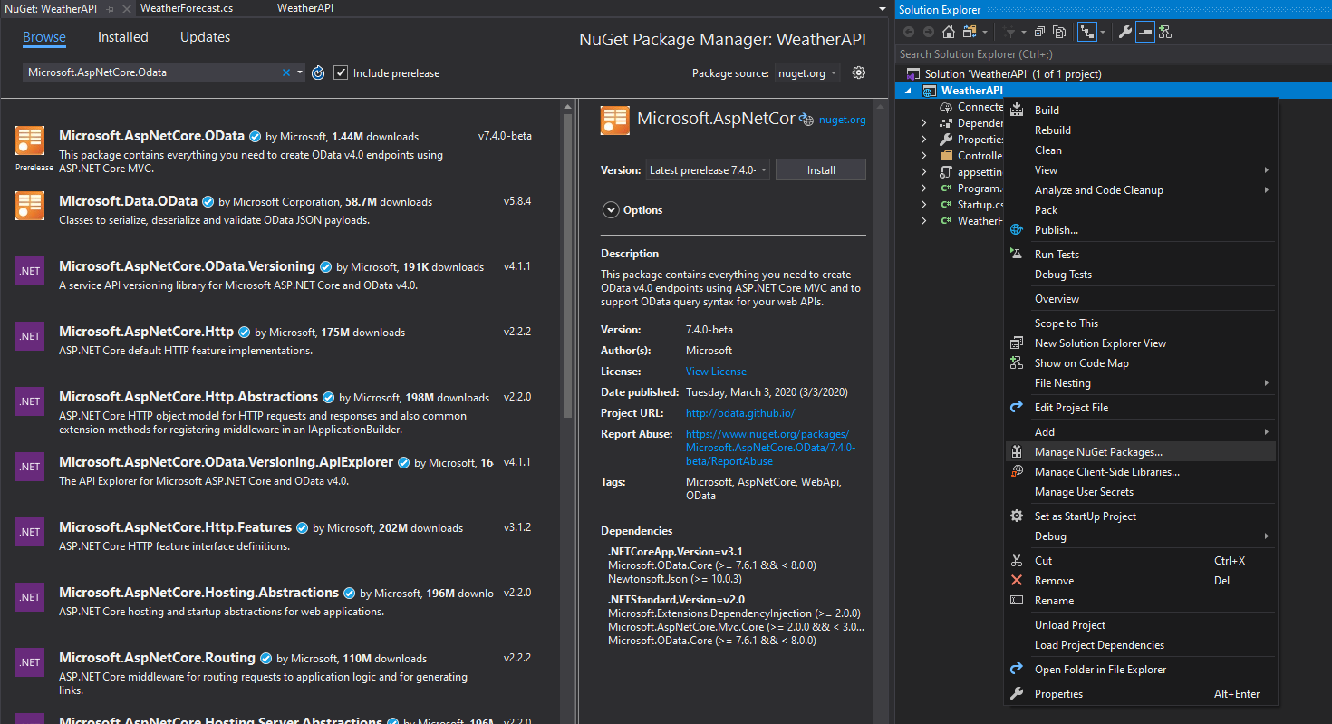Click the Microsoft.Data.OData package icon
Viewport: 1332px width, 724px height.
30,206
